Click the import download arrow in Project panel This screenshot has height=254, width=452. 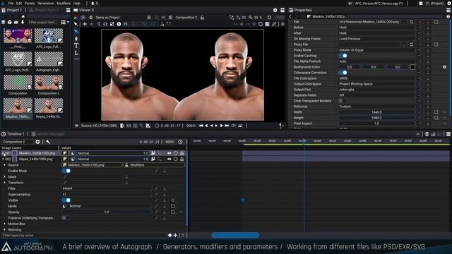[x=23, y=22]
